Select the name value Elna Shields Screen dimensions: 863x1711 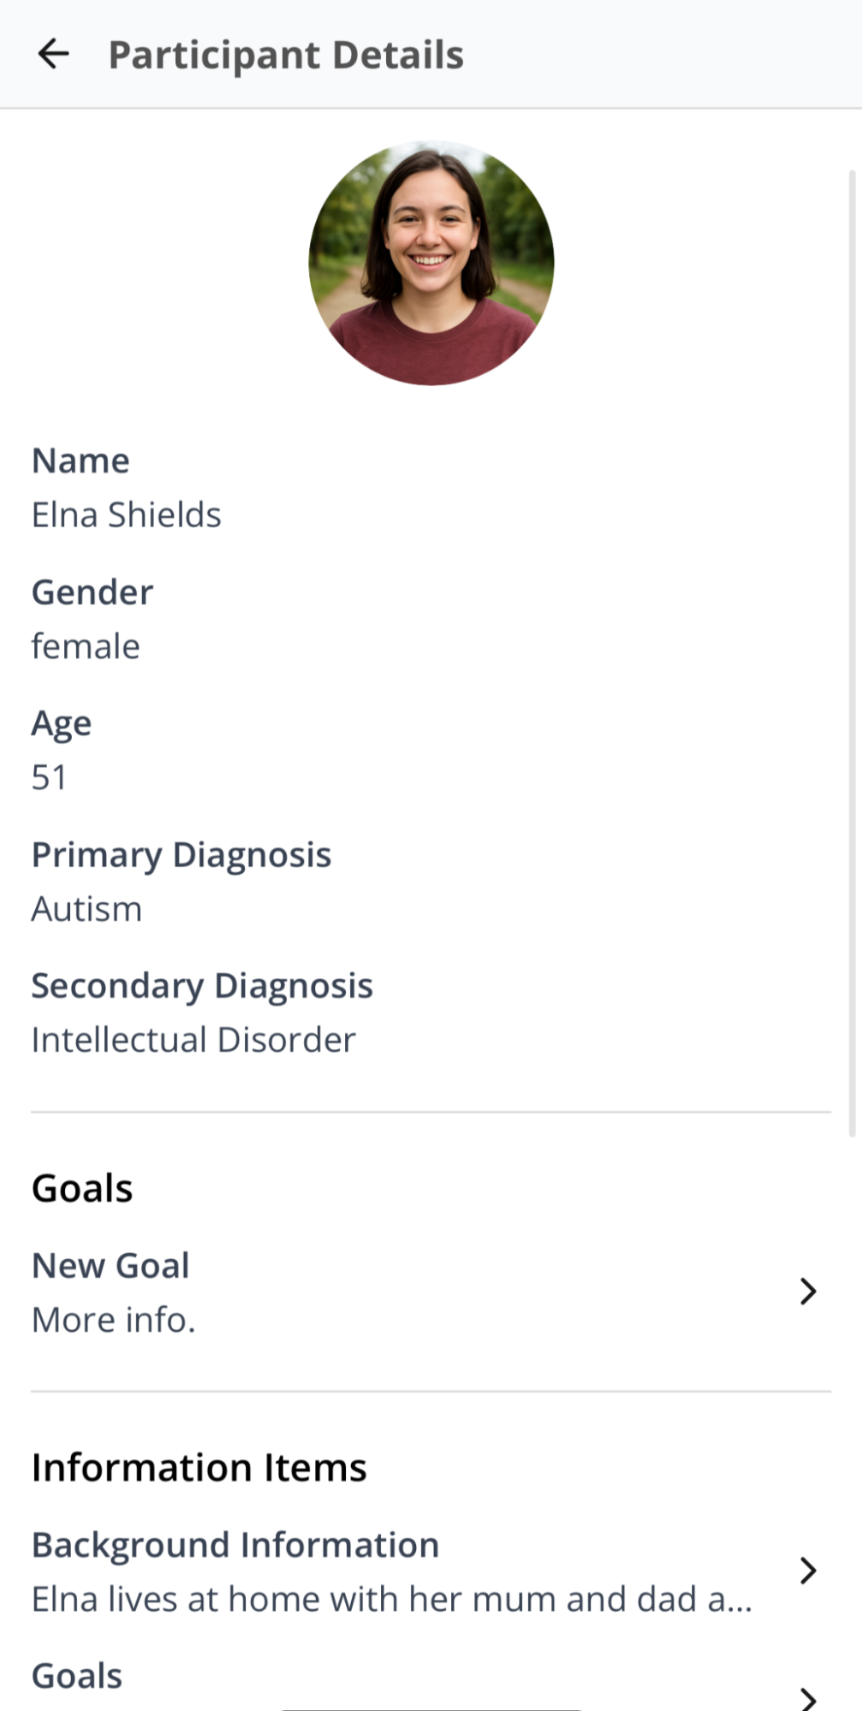tap(127, 515)
